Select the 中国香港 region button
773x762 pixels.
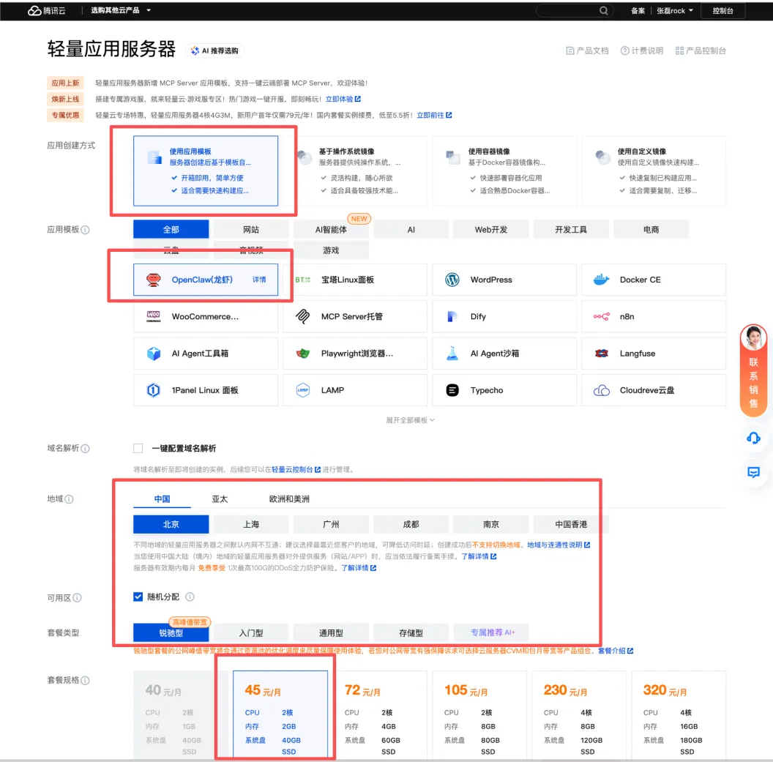coord(571,524)
